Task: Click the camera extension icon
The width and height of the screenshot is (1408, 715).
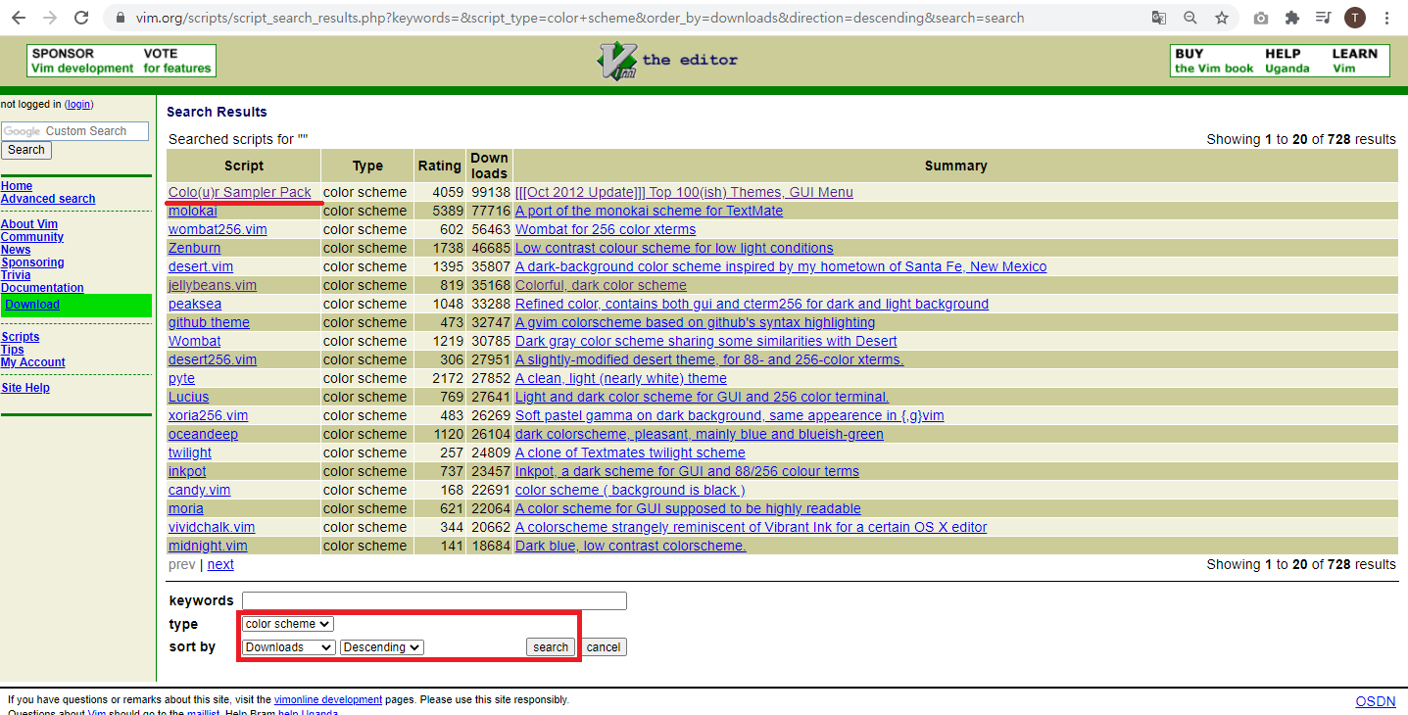Action: [1261, 18]
